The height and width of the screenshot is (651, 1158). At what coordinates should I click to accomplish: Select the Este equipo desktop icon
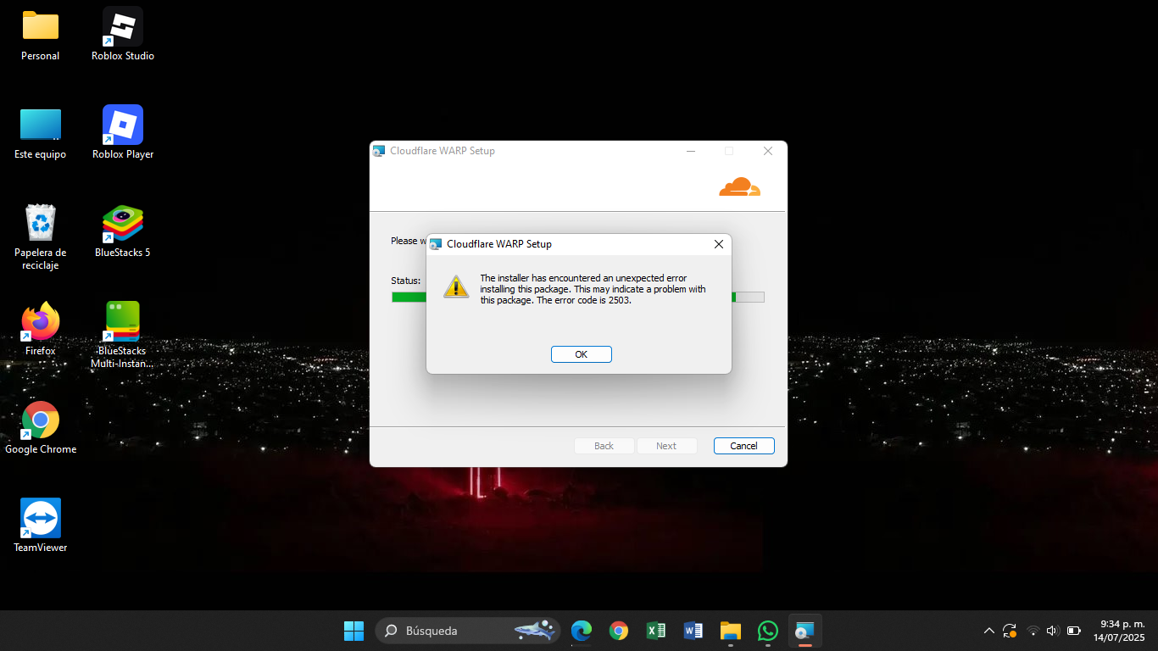41,134
